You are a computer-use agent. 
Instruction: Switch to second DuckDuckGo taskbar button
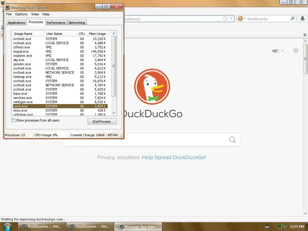pos(90,226)
